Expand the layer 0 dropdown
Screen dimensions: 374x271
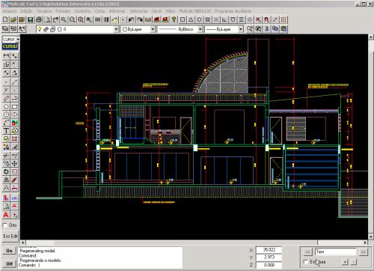(x=116, y=29)
